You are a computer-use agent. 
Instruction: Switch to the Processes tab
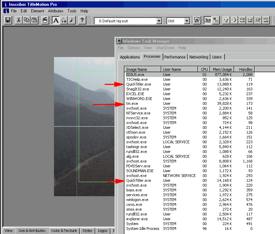click(152, 56)
